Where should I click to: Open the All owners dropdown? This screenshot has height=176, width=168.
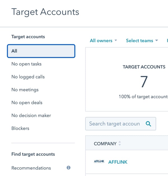click(x=103, y=41)
